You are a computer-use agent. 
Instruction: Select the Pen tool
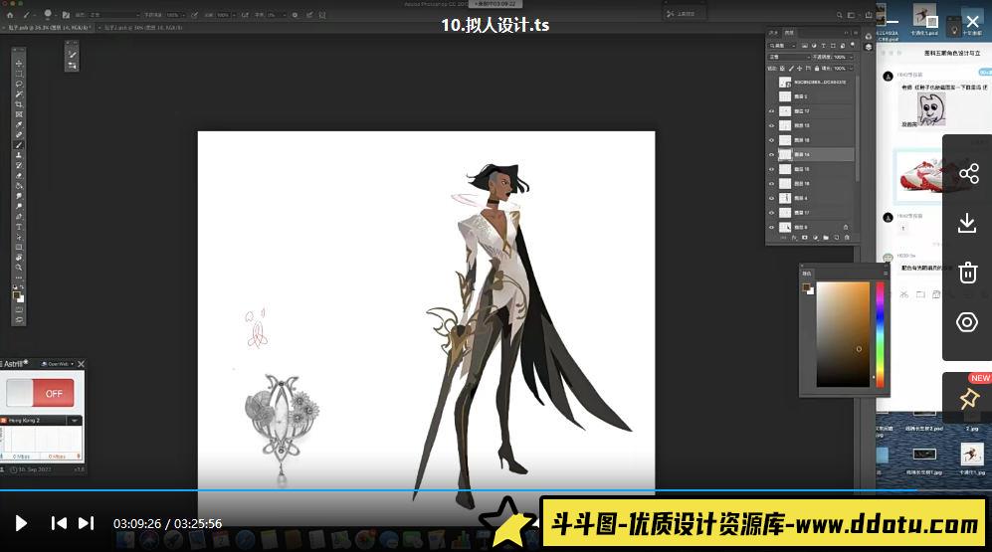(19, 216)
